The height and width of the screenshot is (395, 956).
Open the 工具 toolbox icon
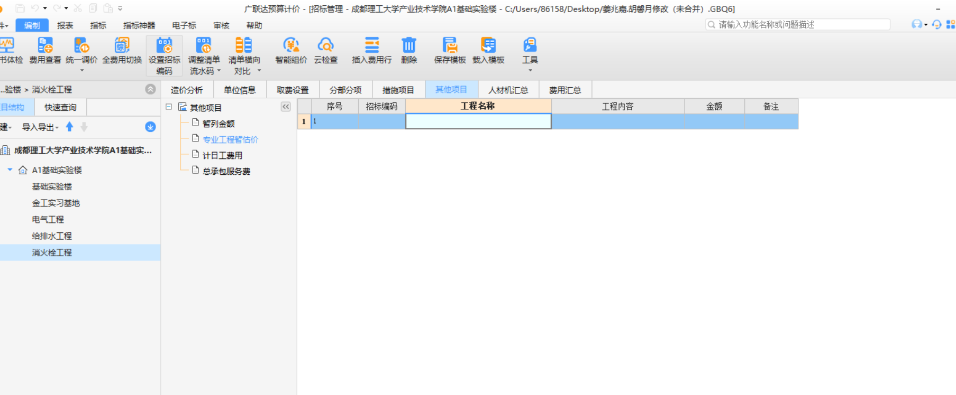tap(530, 45)
